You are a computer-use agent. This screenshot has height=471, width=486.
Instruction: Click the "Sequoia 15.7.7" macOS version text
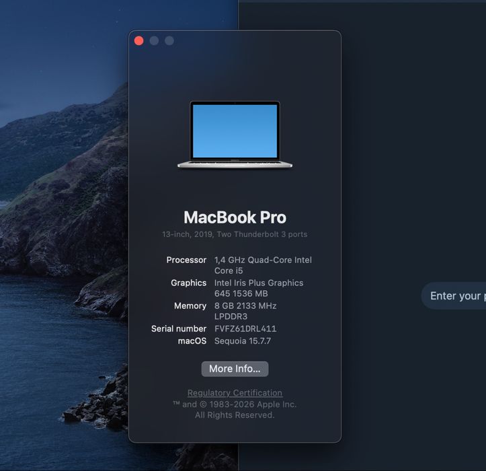243,340
